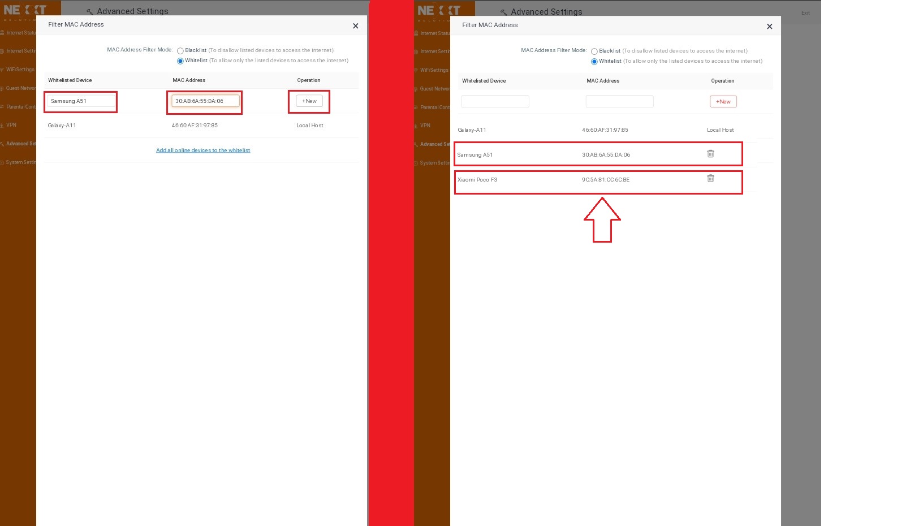Click "Add all online devices to the whitelist"
Screen dimensions: 897x526
click(x=203, y=150)
